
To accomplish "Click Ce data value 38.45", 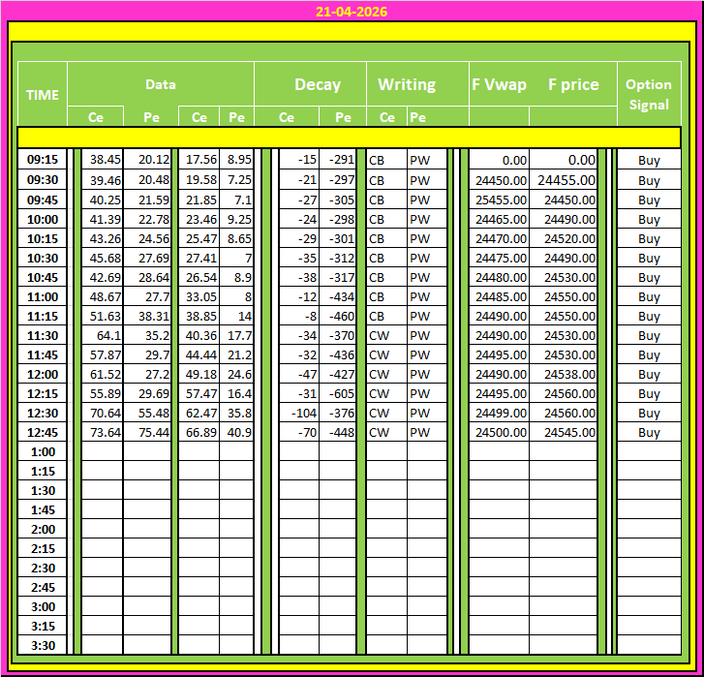I will 102,160.
